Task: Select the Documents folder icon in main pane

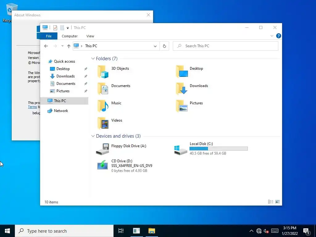Action: pos(103,89)
